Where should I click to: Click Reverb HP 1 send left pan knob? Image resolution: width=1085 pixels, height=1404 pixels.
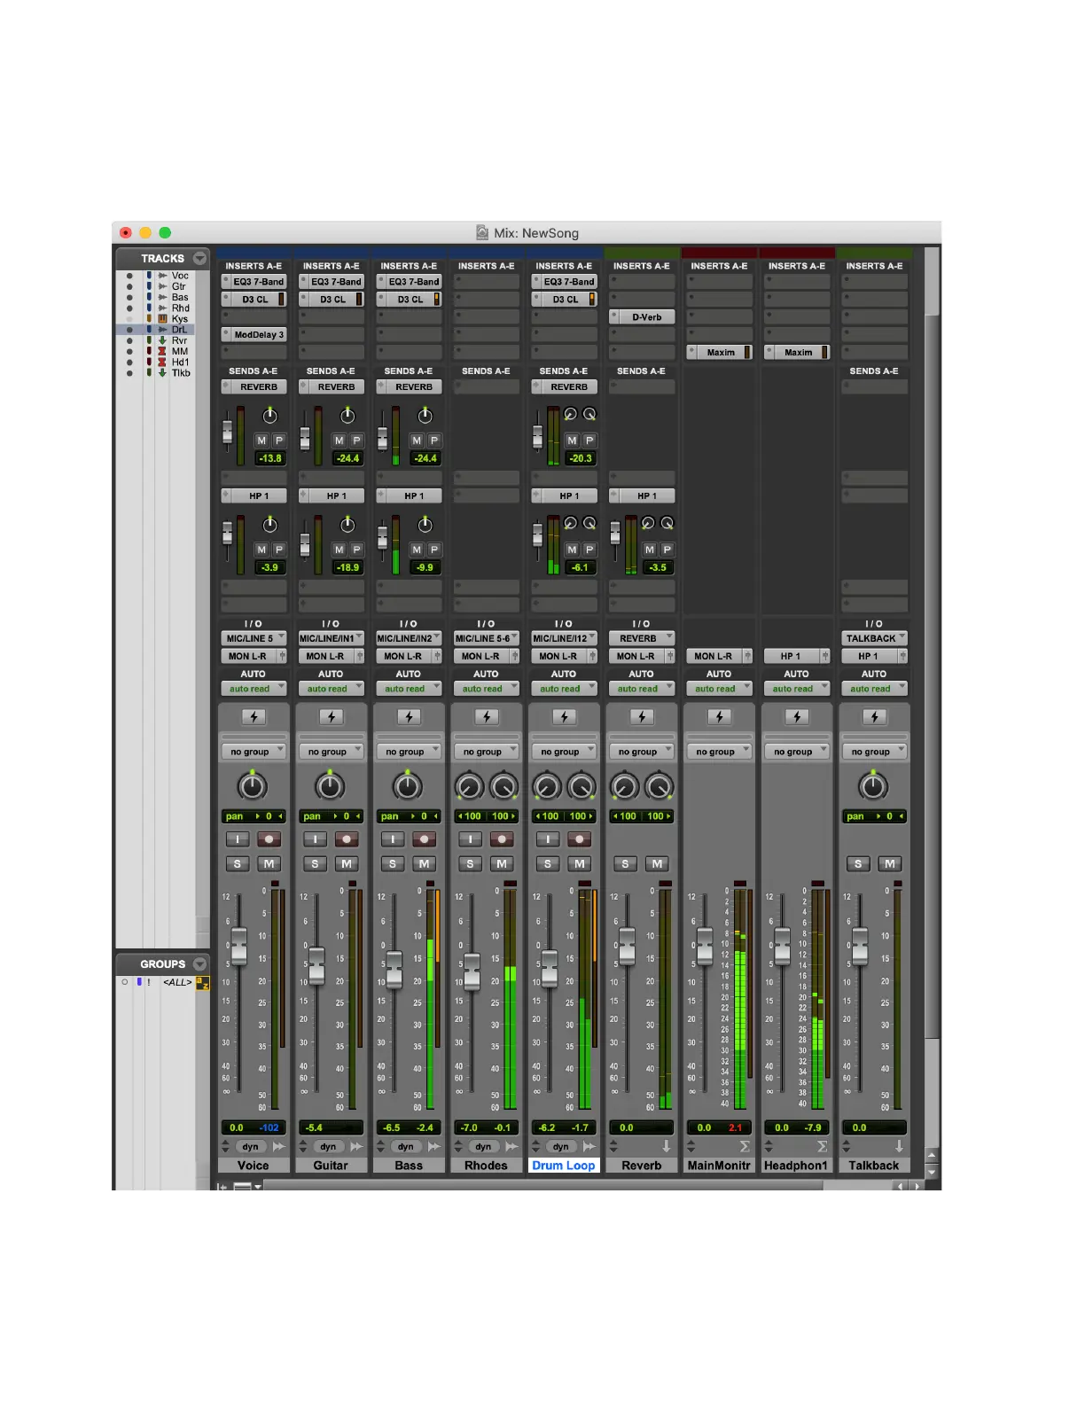click(x=649, y=523)
